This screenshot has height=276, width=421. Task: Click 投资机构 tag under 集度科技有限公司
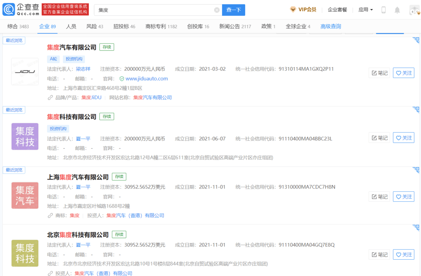point(58,129)
